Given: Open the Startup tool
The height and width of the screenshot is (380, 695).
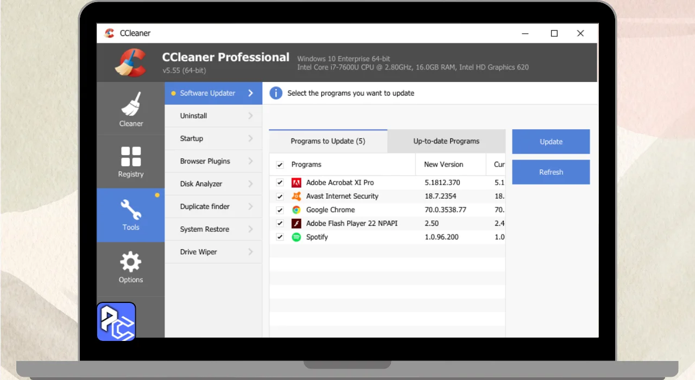Looking at the screenshot, I should (x=213, y=138).
